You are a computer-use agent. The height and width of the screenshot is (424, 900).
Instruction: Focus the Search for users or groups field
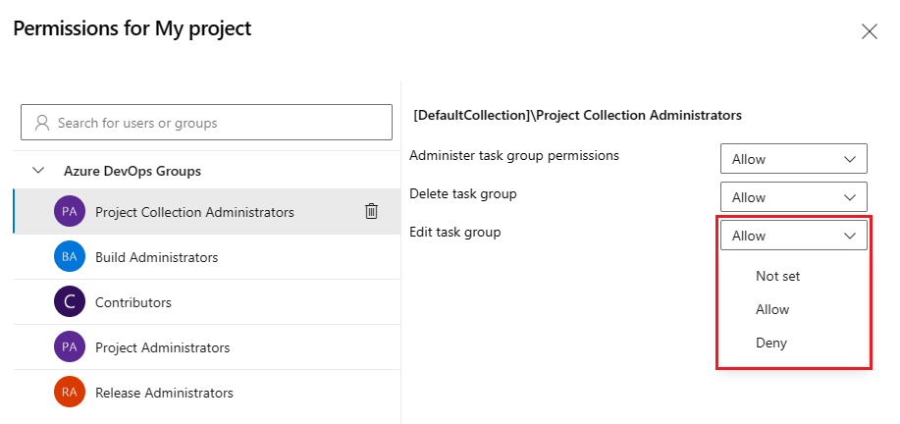207,123
